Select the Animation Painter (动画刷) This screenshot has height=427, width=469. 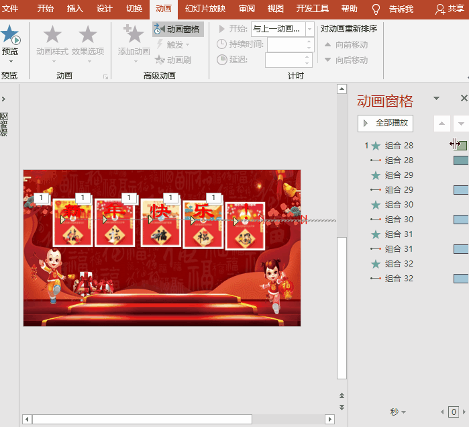(174, 60)
